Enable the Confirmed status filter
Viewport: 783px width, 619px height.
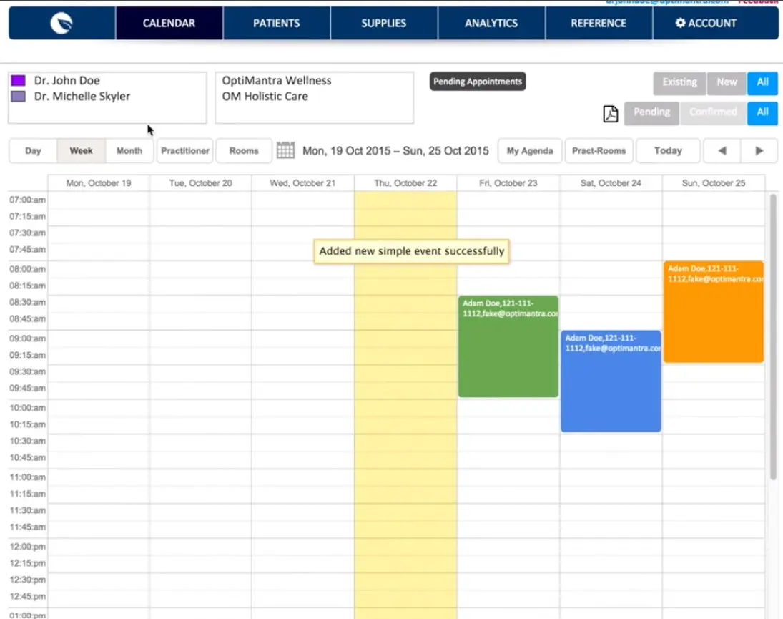click(x=713, y=112)
